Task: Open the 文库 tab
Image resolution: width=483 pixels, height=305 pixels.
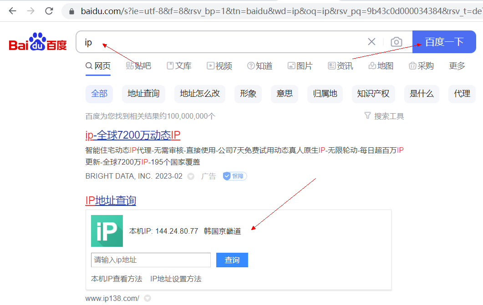Action: 179,66
